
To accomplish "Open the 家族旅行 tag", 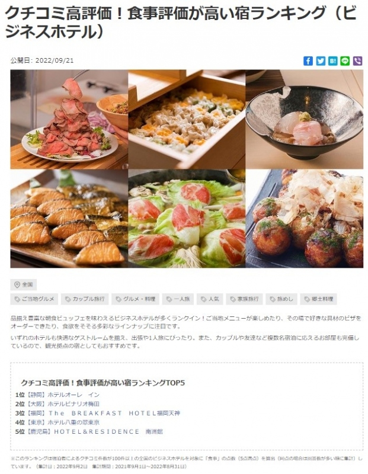I will click(x=244, y=299).
